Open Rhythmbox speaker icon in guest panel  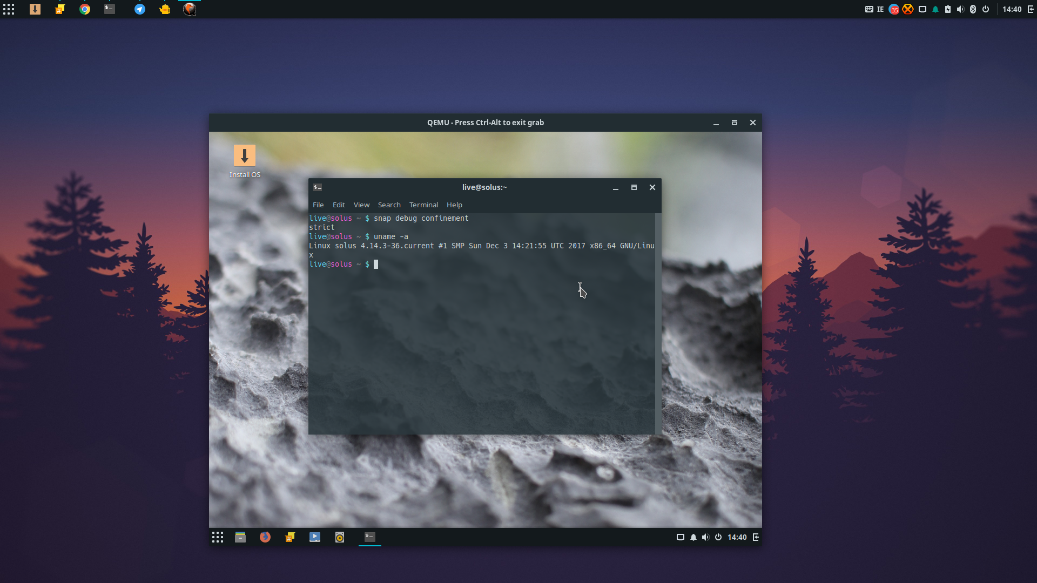coord(340,537)
